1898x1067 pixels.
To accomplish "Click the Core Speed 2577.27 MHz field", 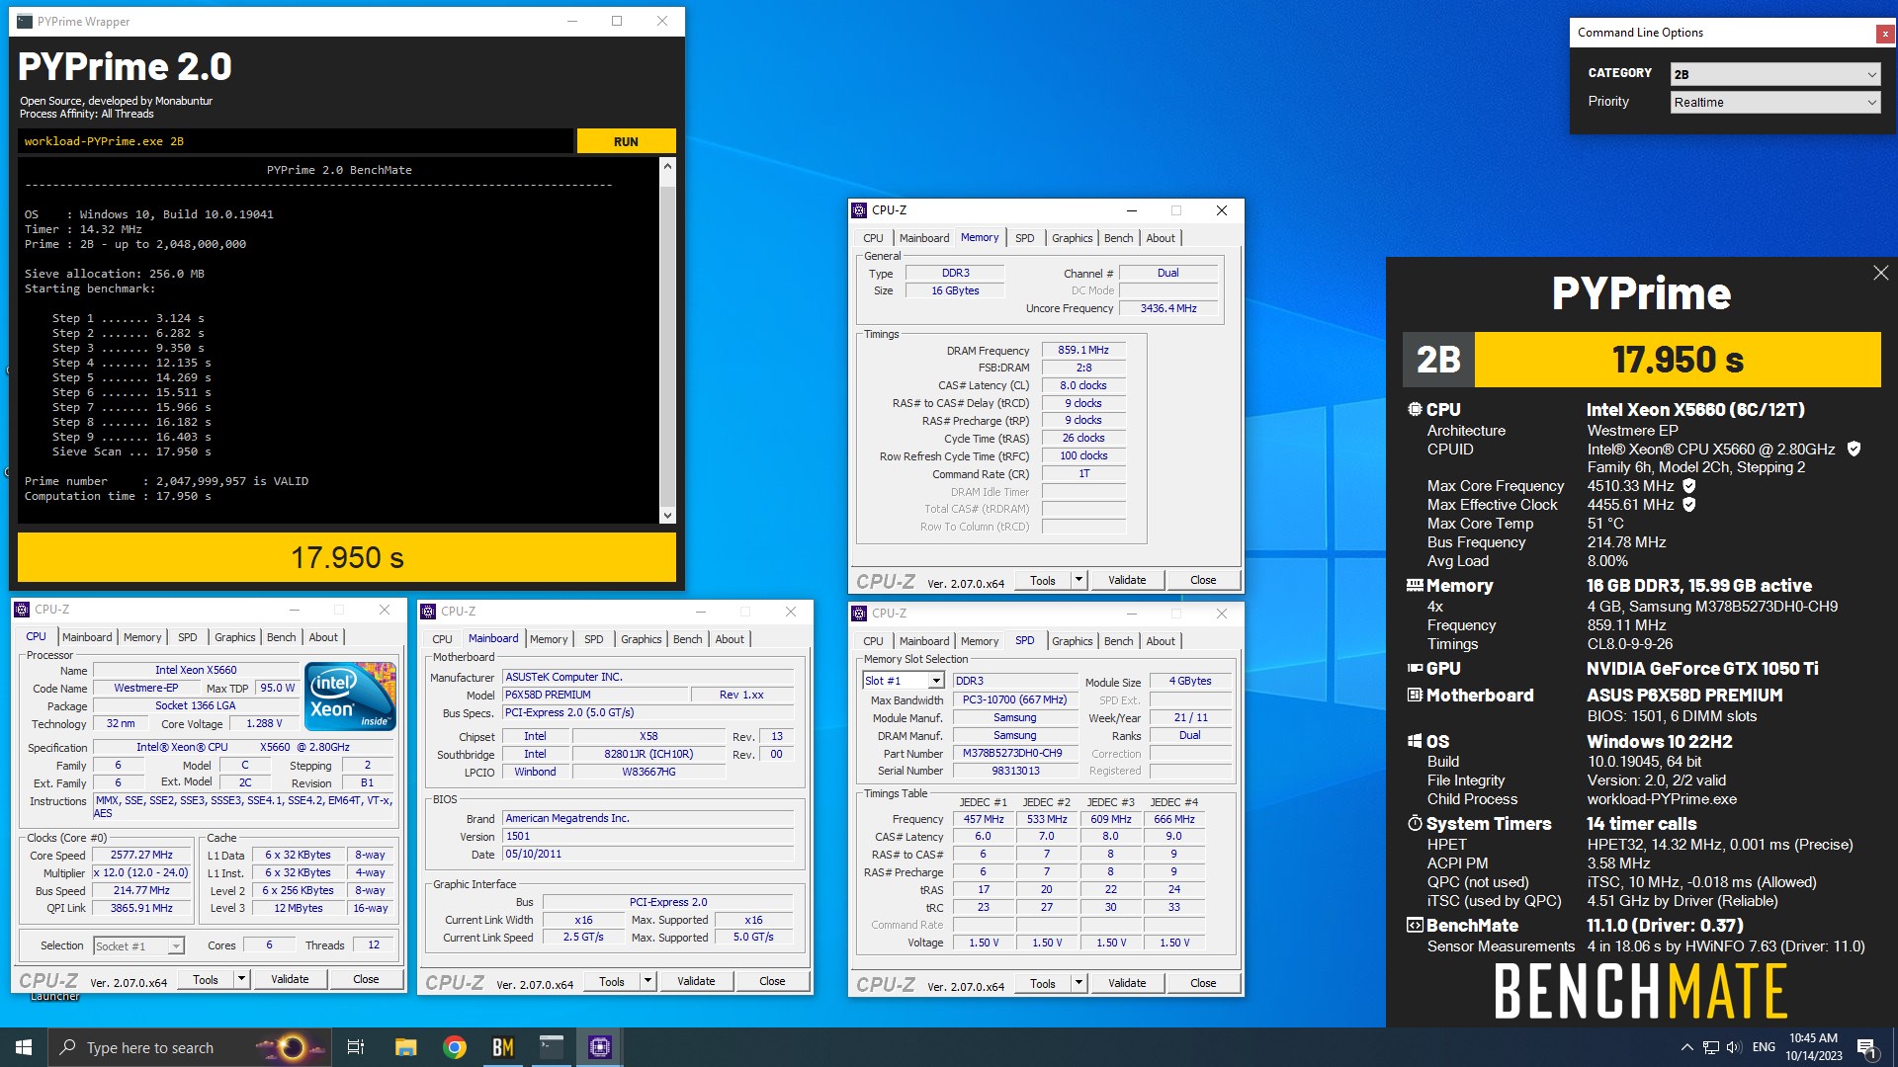I will point(141,856).
